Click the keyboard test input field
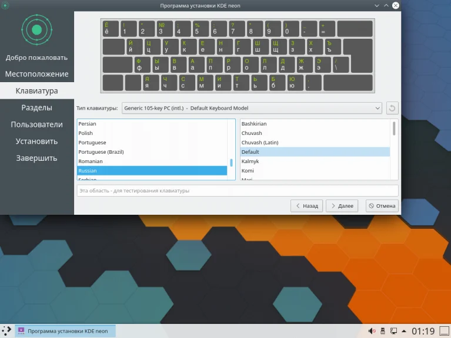Screen dimensions: 451x338 click(238, 191)
